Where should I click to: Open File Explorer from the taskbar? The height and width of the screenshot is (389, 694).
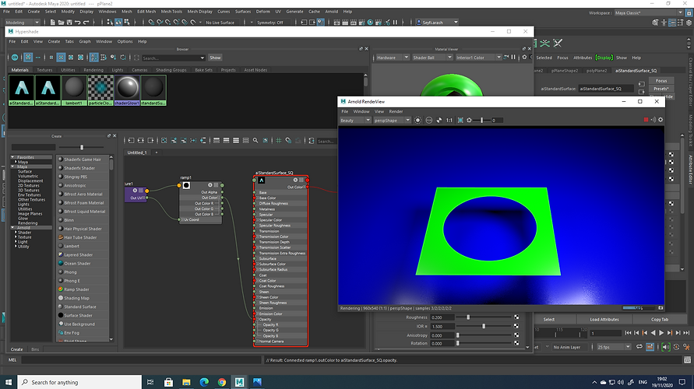[x=186, y=382]
